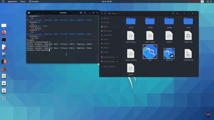Click the activities grid icon in top bar
Viewport: 214px width, 120px height.
3,1
